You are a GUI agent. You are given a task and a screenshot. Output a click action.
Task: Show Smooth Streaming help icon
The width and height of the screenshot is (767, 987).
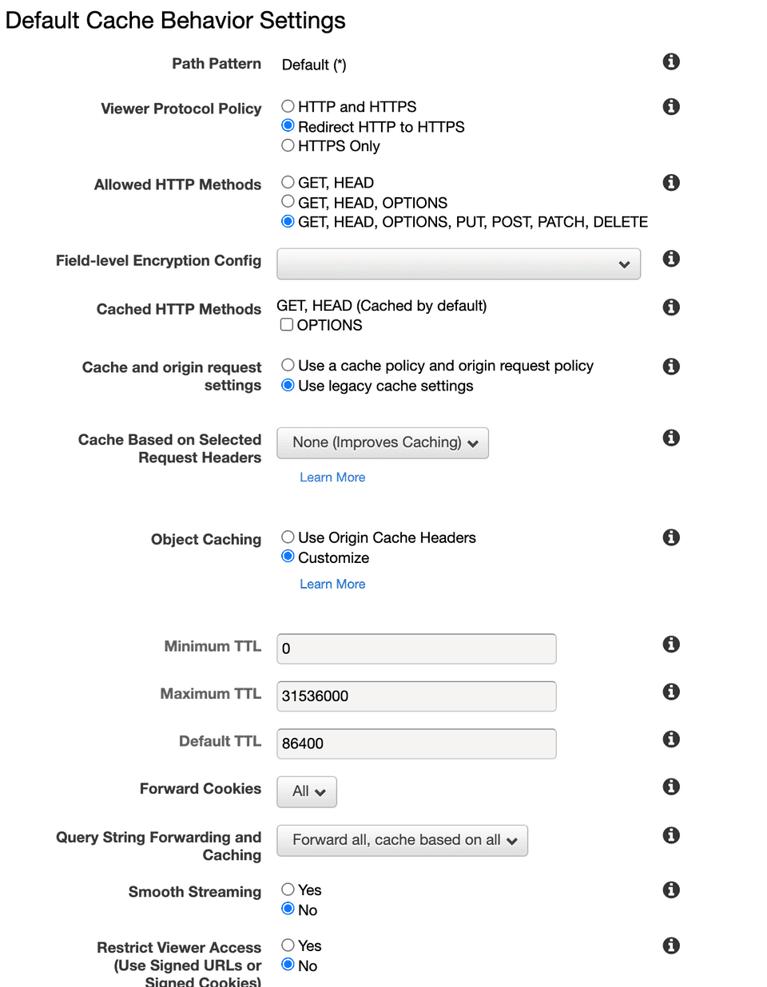click(x=671, y=890)
